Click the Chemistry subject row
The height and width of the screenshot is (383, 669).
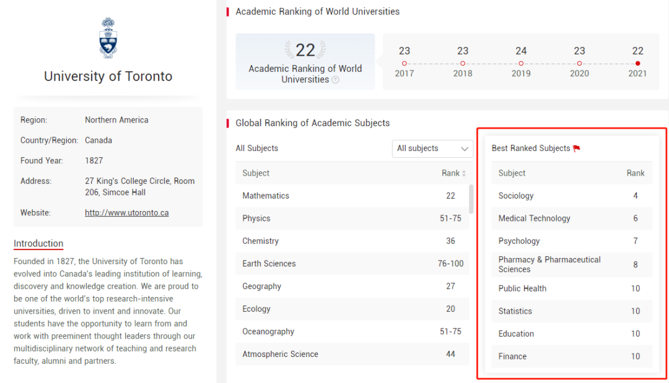point(352,241)
